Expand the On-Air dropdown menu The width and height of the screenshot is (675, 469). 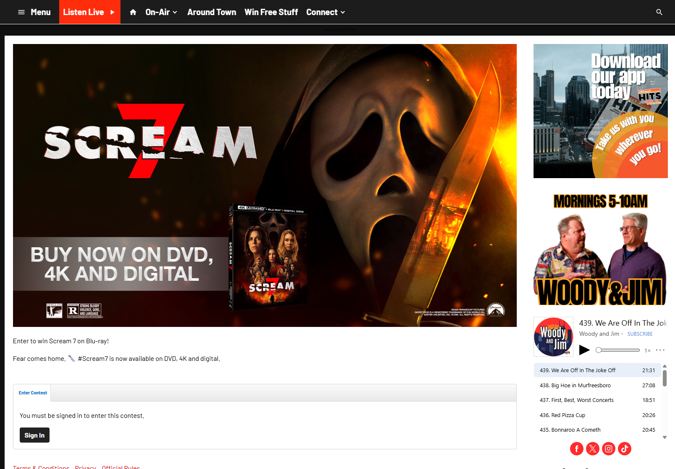pyautogui.click(x=161, y=12)
